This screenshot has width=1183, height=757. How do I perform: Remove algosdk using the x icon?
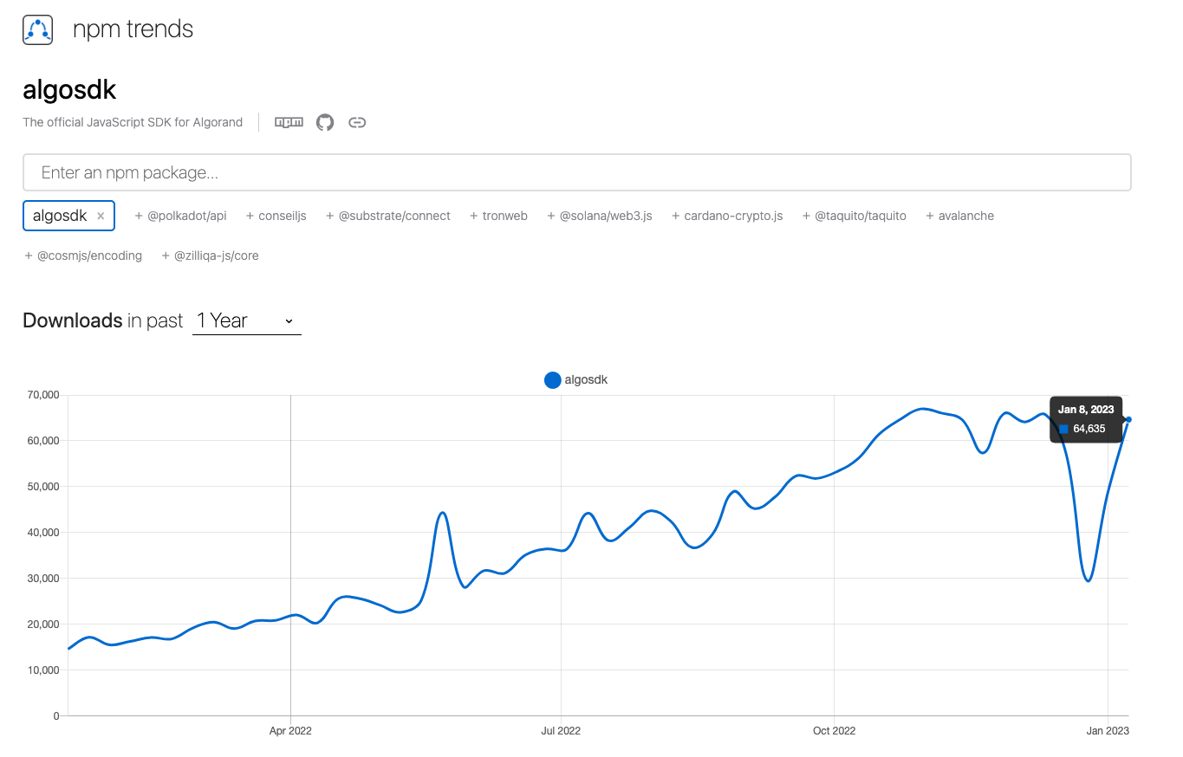click(101, 217)
